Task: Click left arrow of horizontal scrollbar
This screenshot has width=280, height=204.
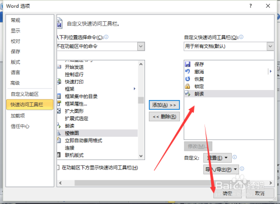Action: click(60, 183)
